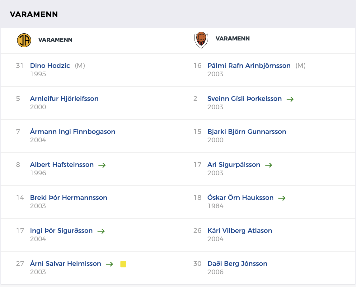The width and height of the screenshot is (356, 287).
Task: Click the ÍA club crest logo
Action: point(24,40)
